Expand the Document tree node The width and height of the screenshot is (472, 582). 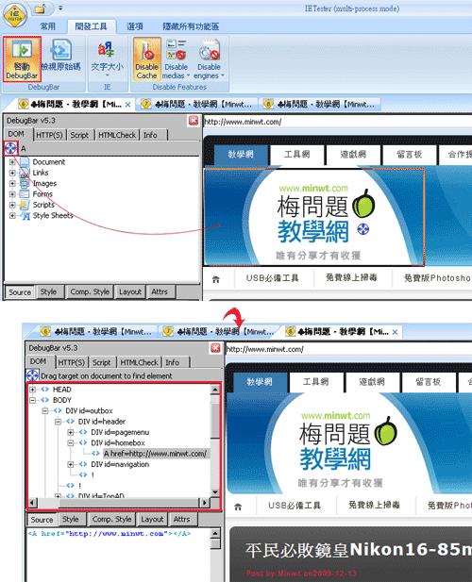tap(12, 162)
